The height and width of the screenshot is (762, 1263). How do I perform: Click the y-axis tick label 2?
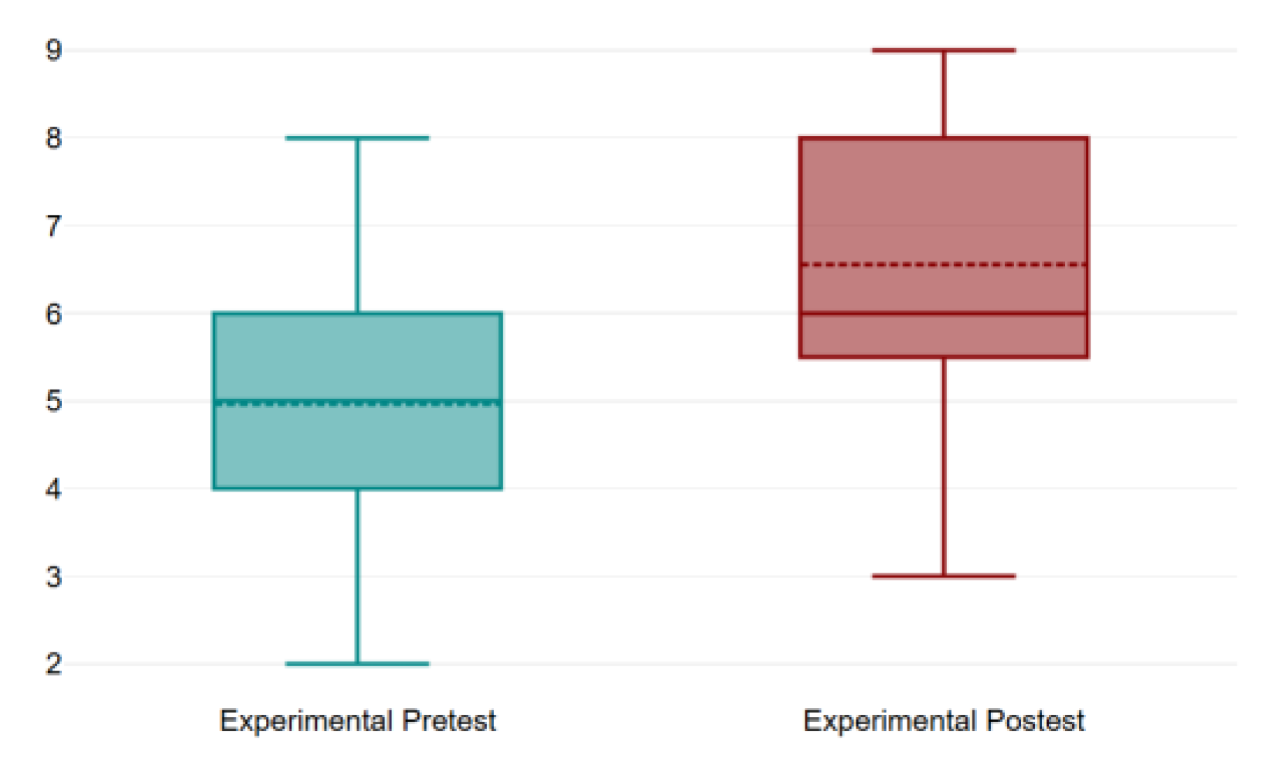click(x=53, y=664)
